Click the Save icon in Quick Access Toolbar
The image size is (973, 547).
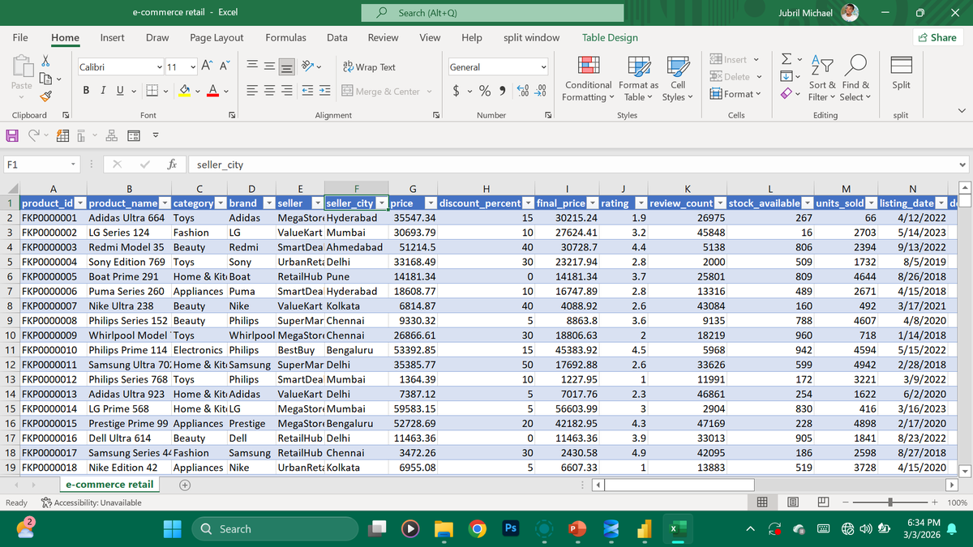click(x=14, y=136)
